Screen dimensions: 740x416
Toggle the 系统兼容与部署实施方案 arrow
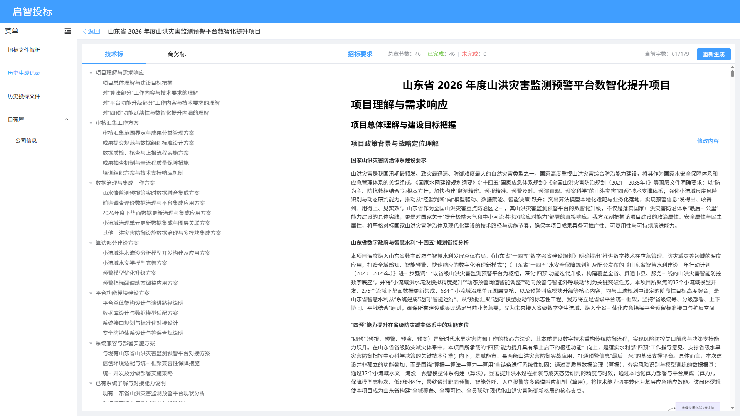pyautogui.click(x=91, y=343)
